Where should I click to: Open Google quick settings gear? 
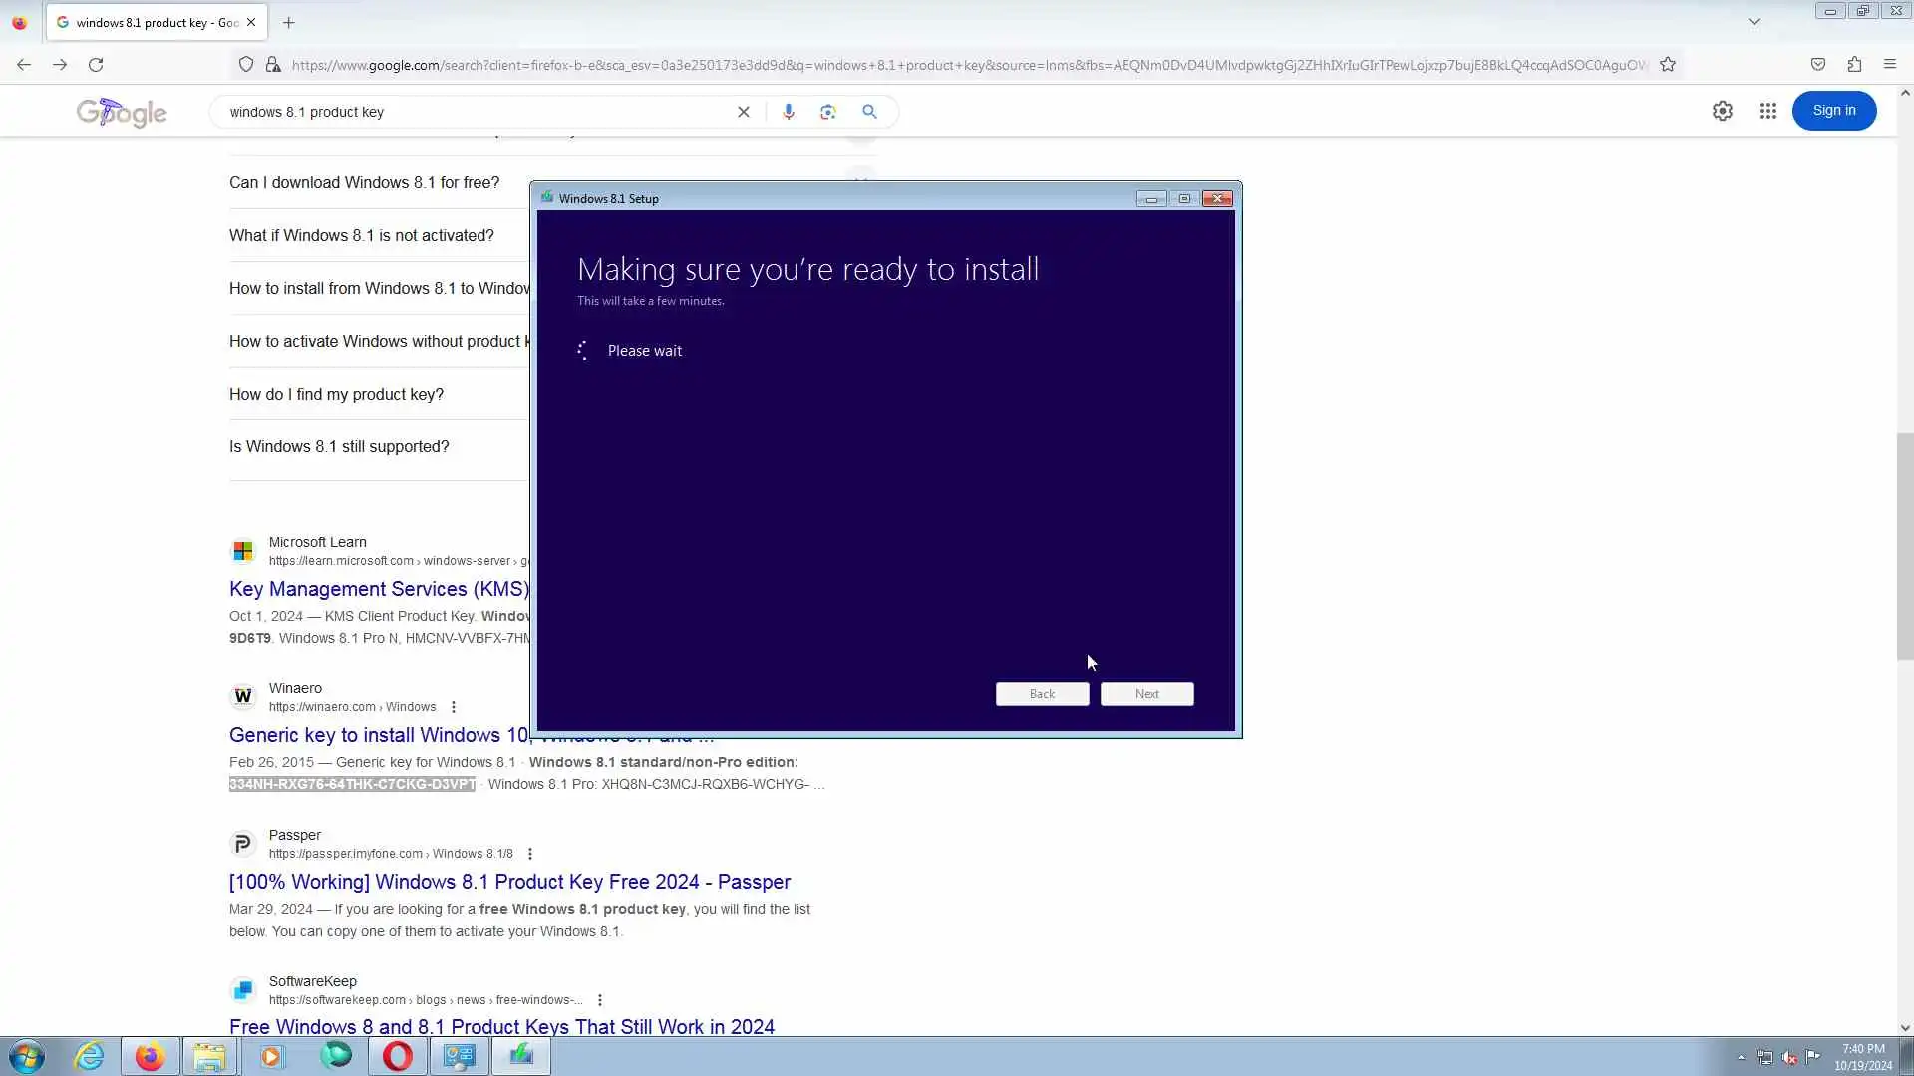click(x=1722, y=111)
